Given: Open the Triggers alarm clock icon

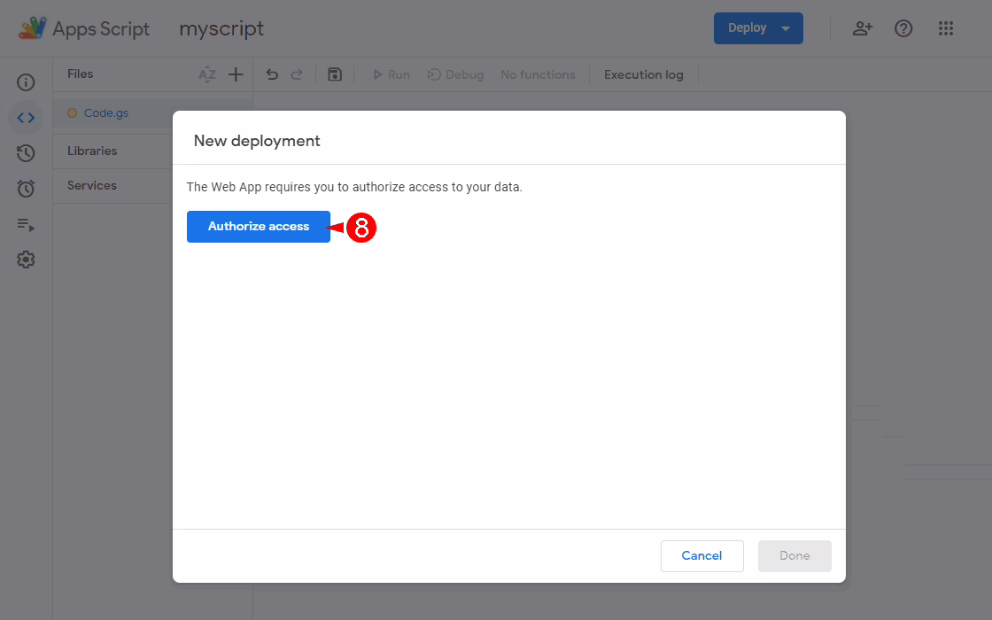Looking at the screenshot, I should (x=26, y=189).
